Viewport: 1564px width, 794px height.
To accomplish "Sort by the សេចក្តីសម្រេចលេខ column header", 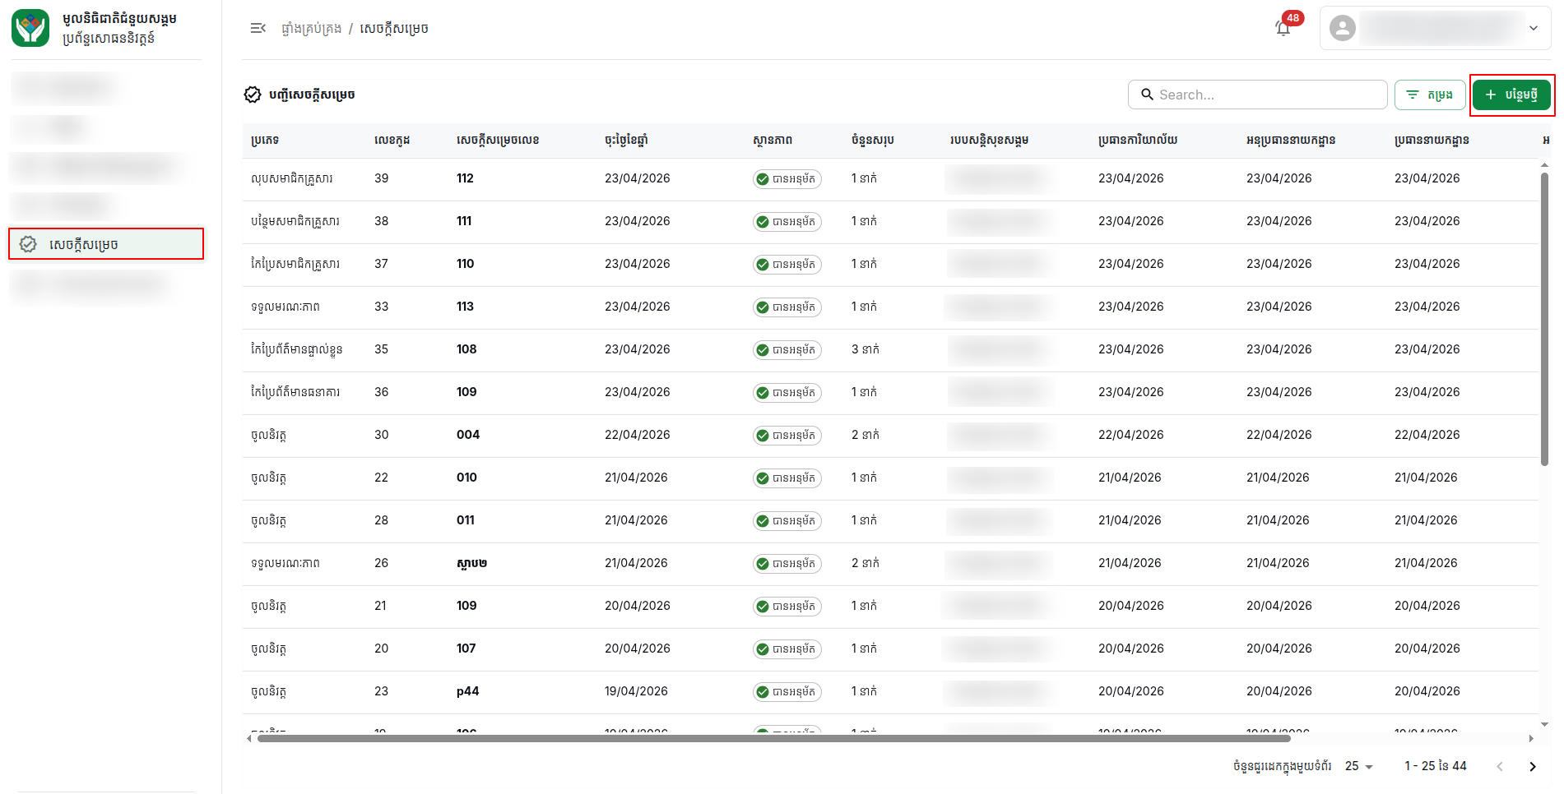I will point(498,141).
